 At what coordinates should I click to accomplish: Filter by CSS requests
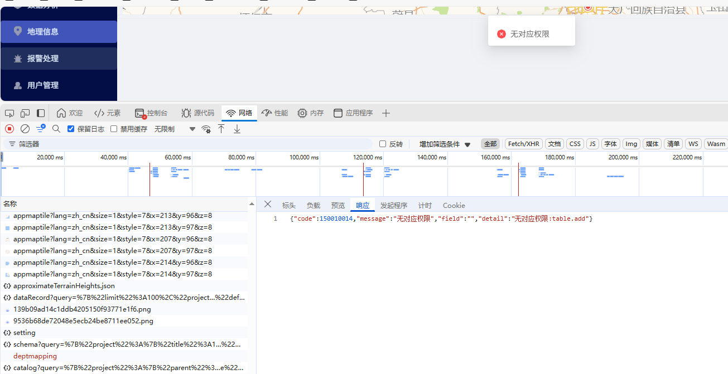pos(575,144)
